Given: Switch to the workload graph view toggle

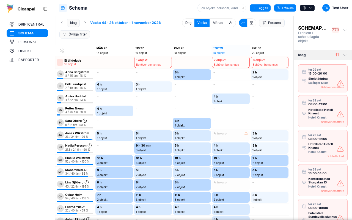Looking at the screenshot, I should [243, 23].
